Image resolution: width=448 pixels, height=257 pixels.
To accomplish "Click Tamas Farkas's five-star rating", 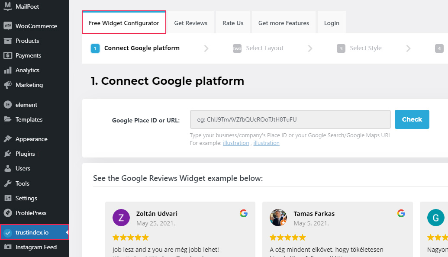I will pyautogui.click(x=288, y=237).
